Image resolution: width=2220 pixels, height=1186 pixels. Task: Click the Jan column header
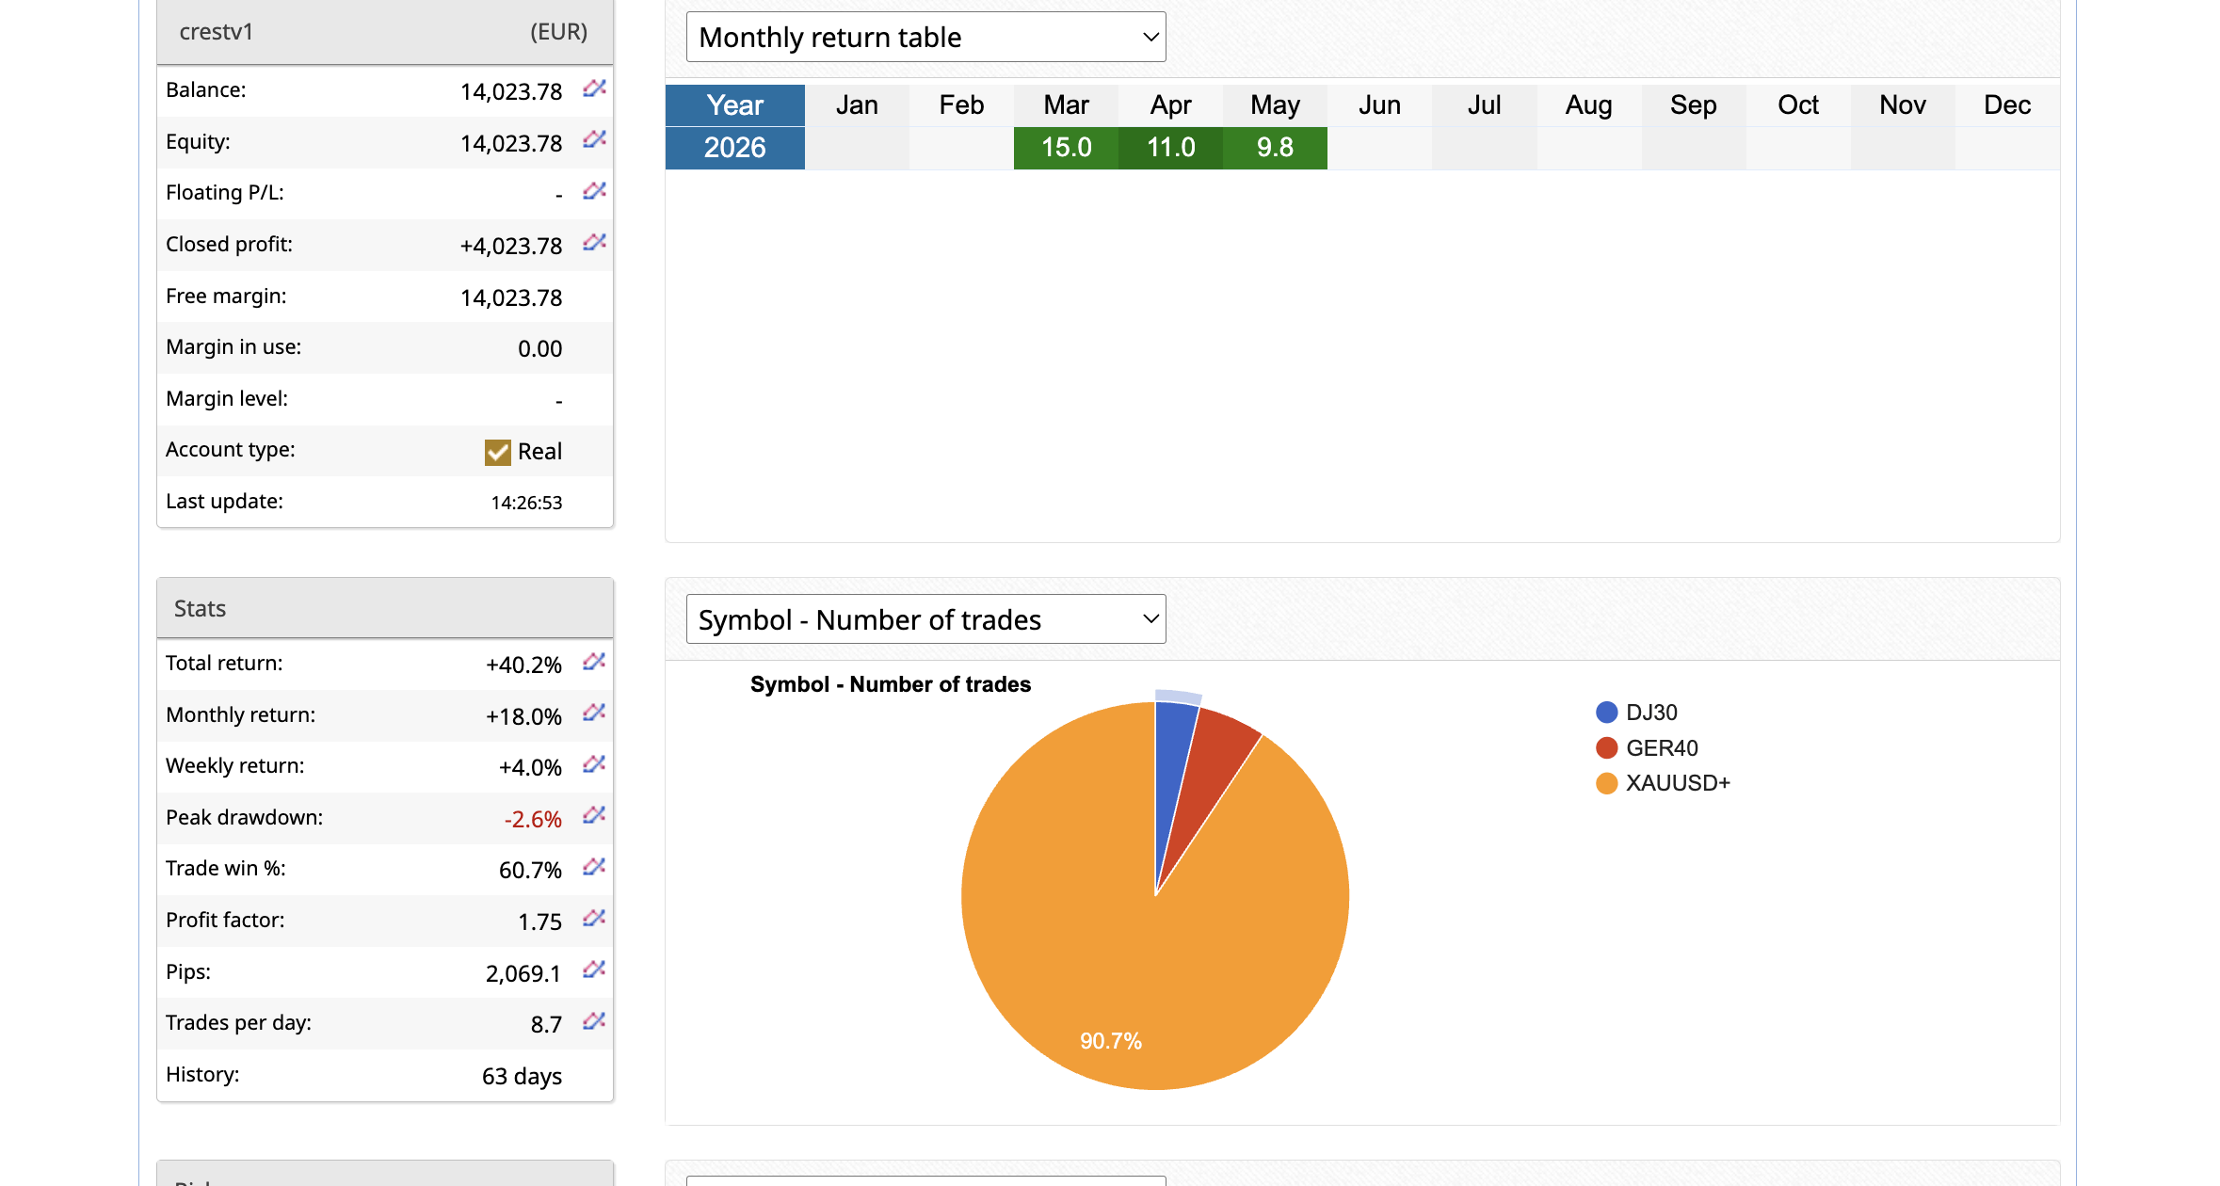[x=857, y=105]
